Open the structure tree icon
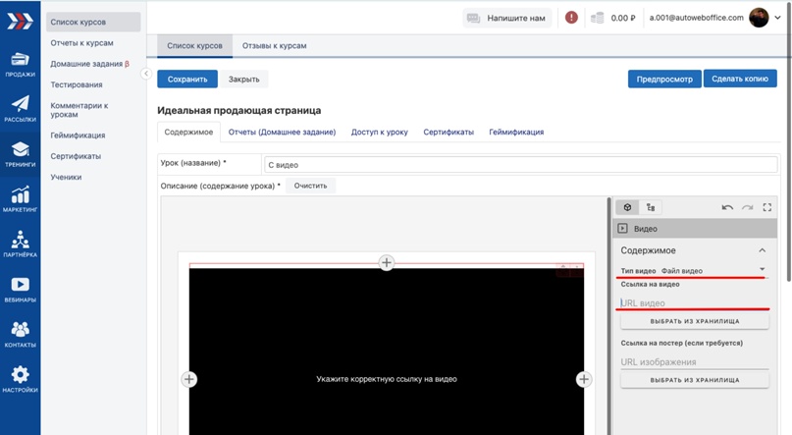Image resolution: width=792 pixels, height=435 pixels. (x=650, y=207)
